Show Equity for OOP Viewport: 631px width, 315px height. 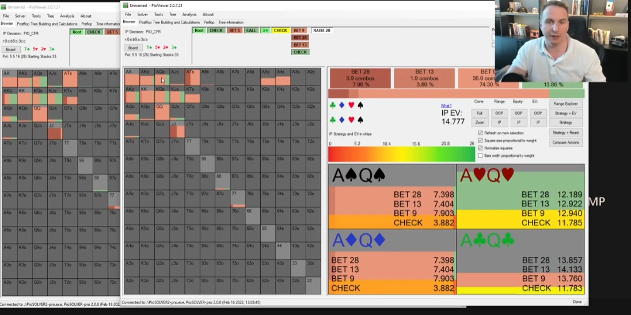(x=518, y=113)
